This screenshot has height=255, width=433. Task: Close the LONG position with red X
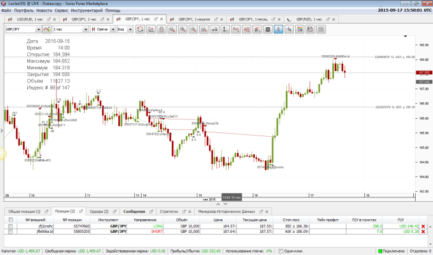click(x=422, y=227)
